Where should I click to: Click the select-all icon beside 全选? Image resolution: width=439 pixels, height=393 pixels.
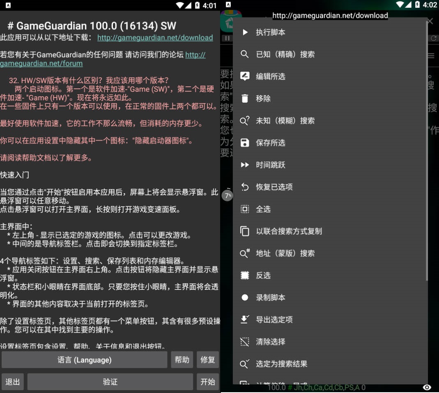[245, 209]
